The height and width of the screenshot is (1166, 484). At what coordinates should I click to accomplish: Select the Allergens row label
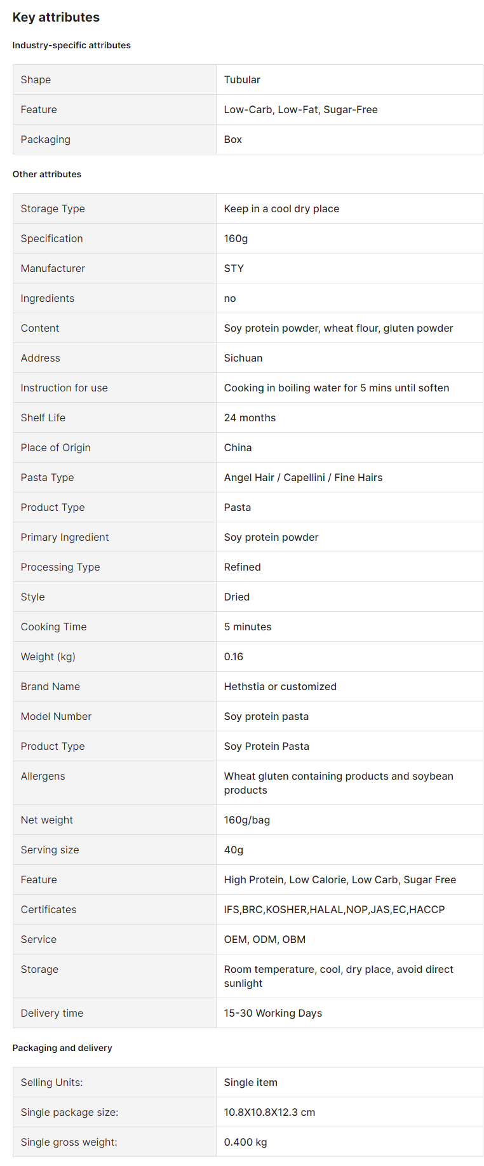tap(43, 776)
